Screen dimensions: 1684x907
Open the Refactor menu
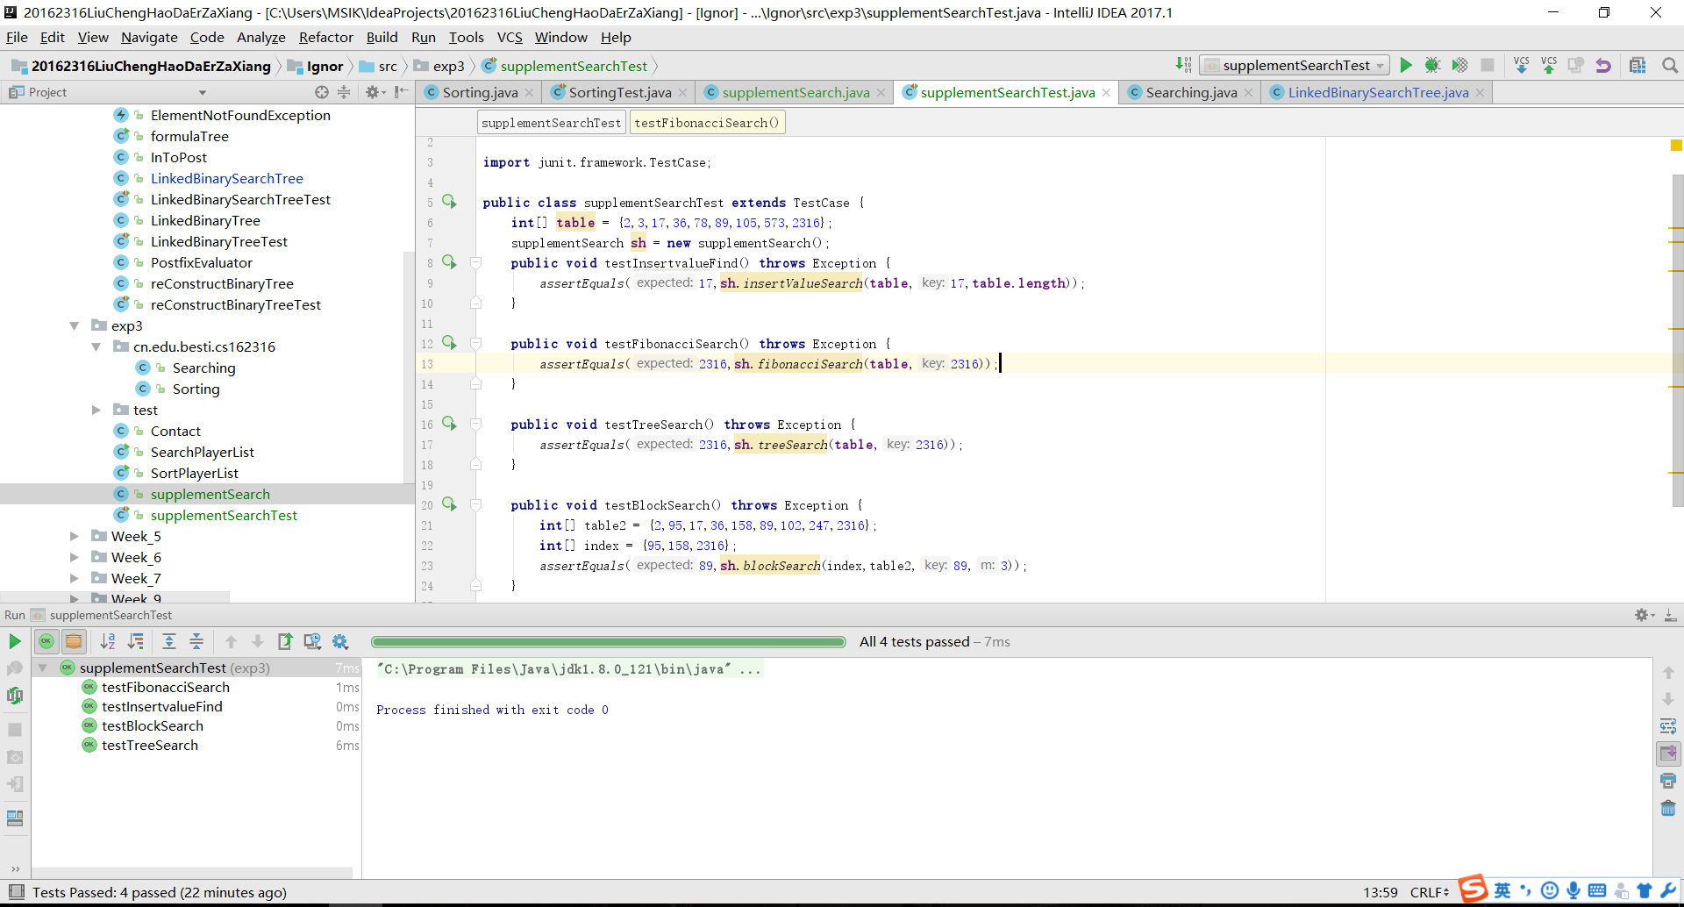pyautogui.click(x=325, y=37)
